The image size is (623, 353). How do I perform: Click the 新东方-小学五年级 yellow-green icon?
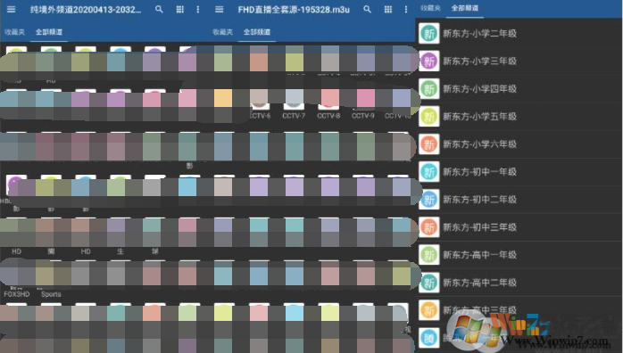click(x=429, y=117)
